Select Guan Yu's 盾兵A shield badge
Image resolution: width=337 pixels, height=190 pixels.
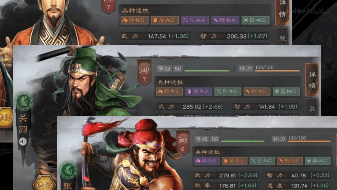(199, 91)
